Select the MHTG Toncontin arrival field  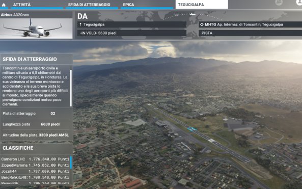point(250,24)
